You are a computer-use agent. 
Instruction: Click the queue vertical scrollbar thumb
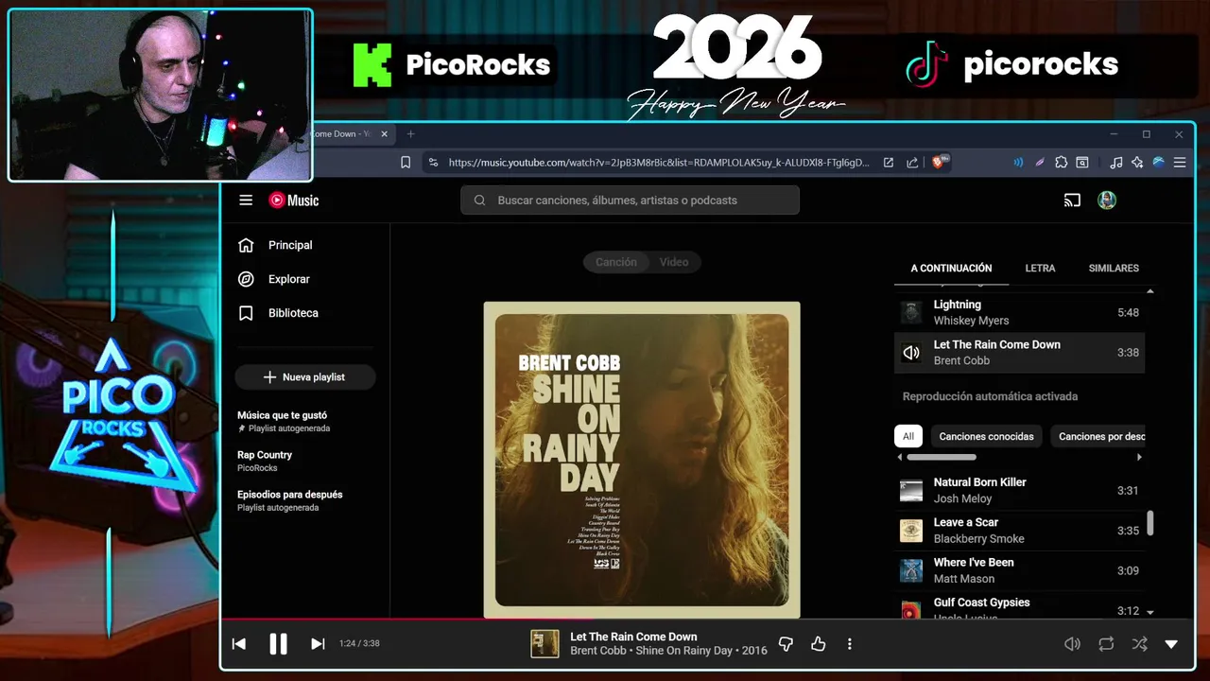click(1149, 523)
